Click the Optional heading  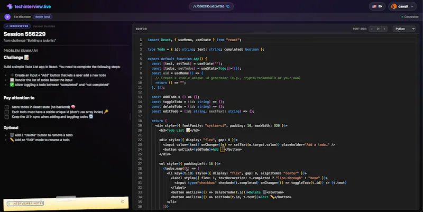click(11, 127)
